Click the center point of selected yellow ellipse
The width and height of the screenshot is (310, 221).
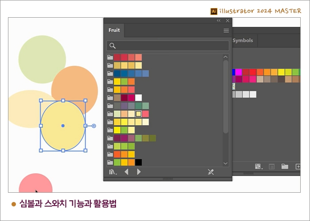pyautogui.click(x=63, y=126)
